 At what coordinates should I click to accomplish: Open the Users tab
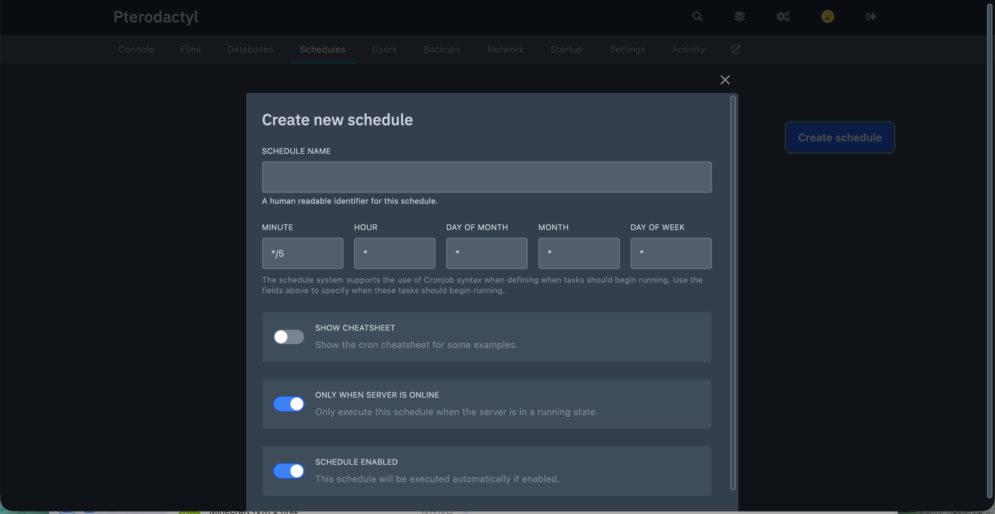click(384, 49)
